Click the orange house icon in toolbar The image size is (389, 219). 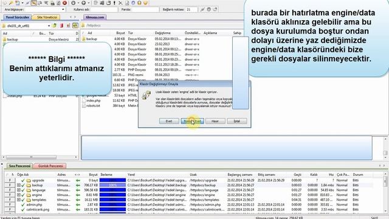click(x=139, y=3)
